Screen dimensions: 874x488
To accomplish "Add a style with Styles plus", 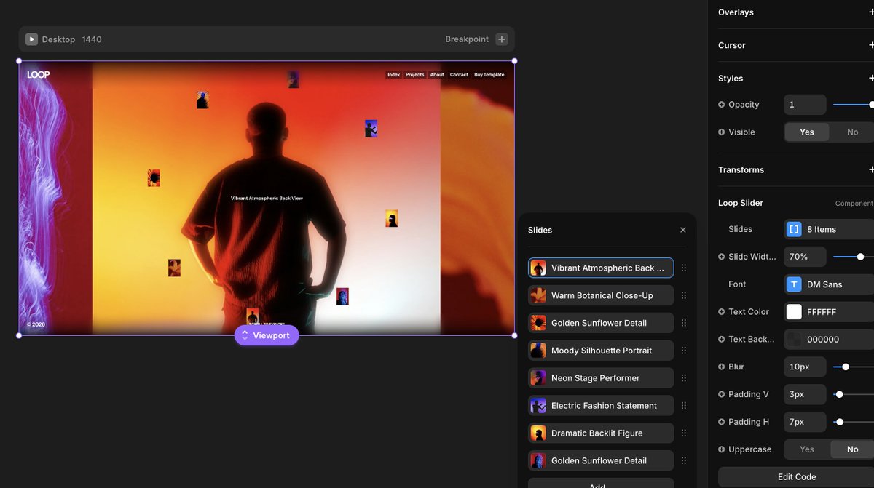I will pos(871,79).
